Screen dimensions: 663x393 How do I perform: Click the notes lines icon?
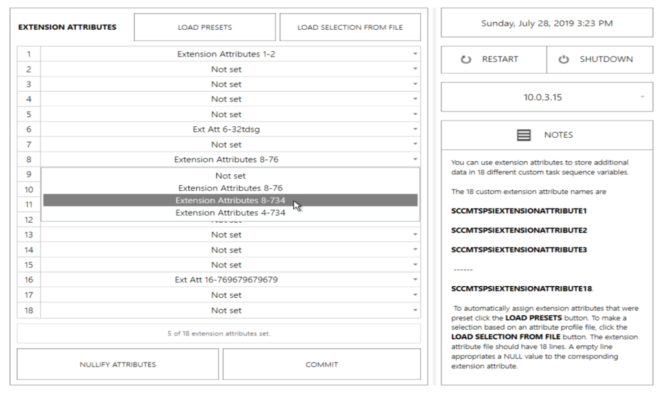click(x=524, y=135)
